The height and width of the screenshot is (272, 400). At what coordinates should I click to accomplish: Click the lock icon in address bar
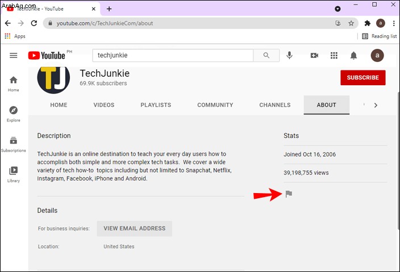point(50,23)
